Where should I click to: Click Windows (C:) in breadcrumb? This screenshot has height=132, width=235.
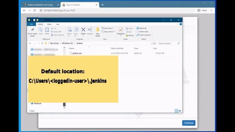(x=68, y=43)
